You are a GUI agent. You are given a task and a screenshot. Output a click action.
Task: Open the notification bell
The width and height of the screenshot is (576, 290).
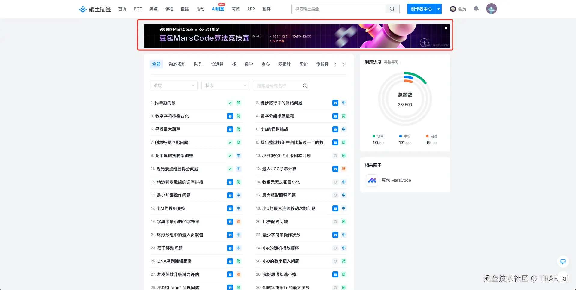pos(476,9)
